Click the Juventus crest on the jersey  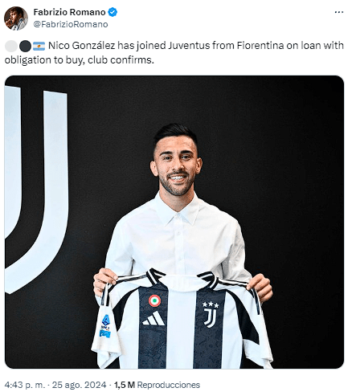pyautogui.click(x=211, y=314)
